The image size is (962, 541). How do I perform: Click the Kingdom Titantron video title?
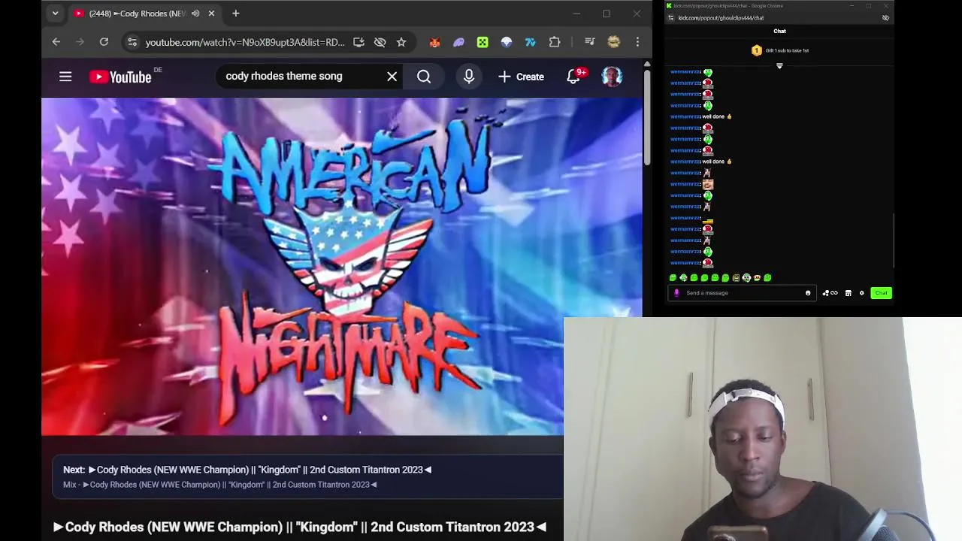click(300, 527)
